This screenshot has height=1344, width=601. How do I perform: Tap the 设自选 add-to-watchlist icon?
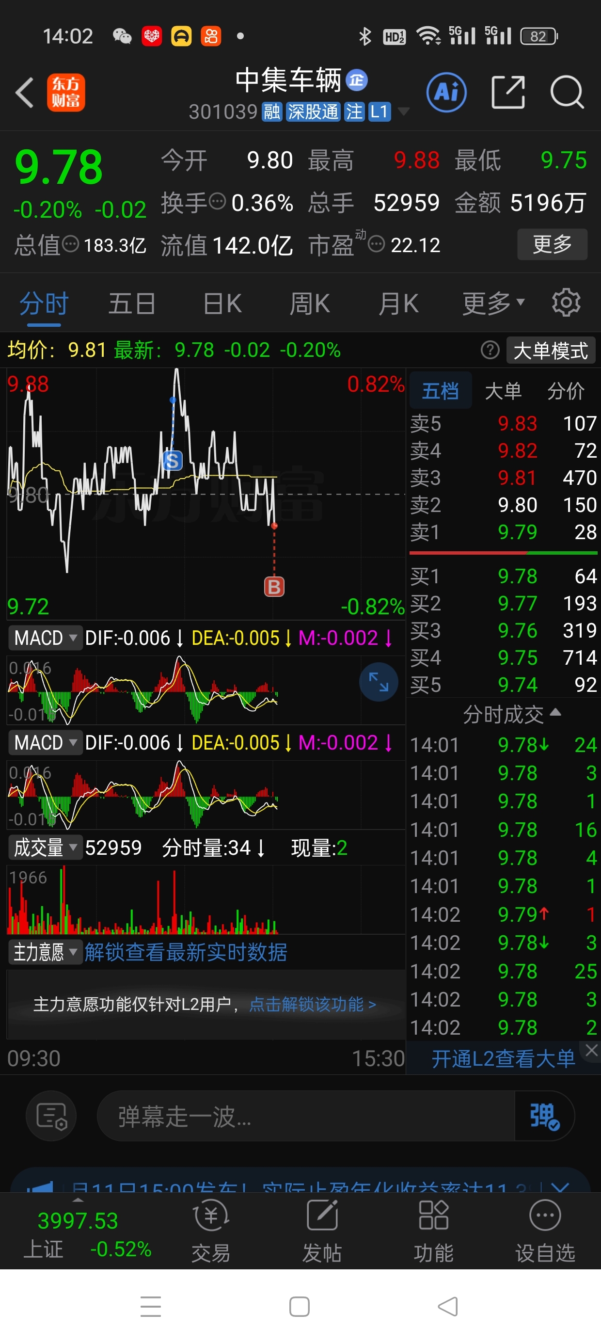(545, 1231)
